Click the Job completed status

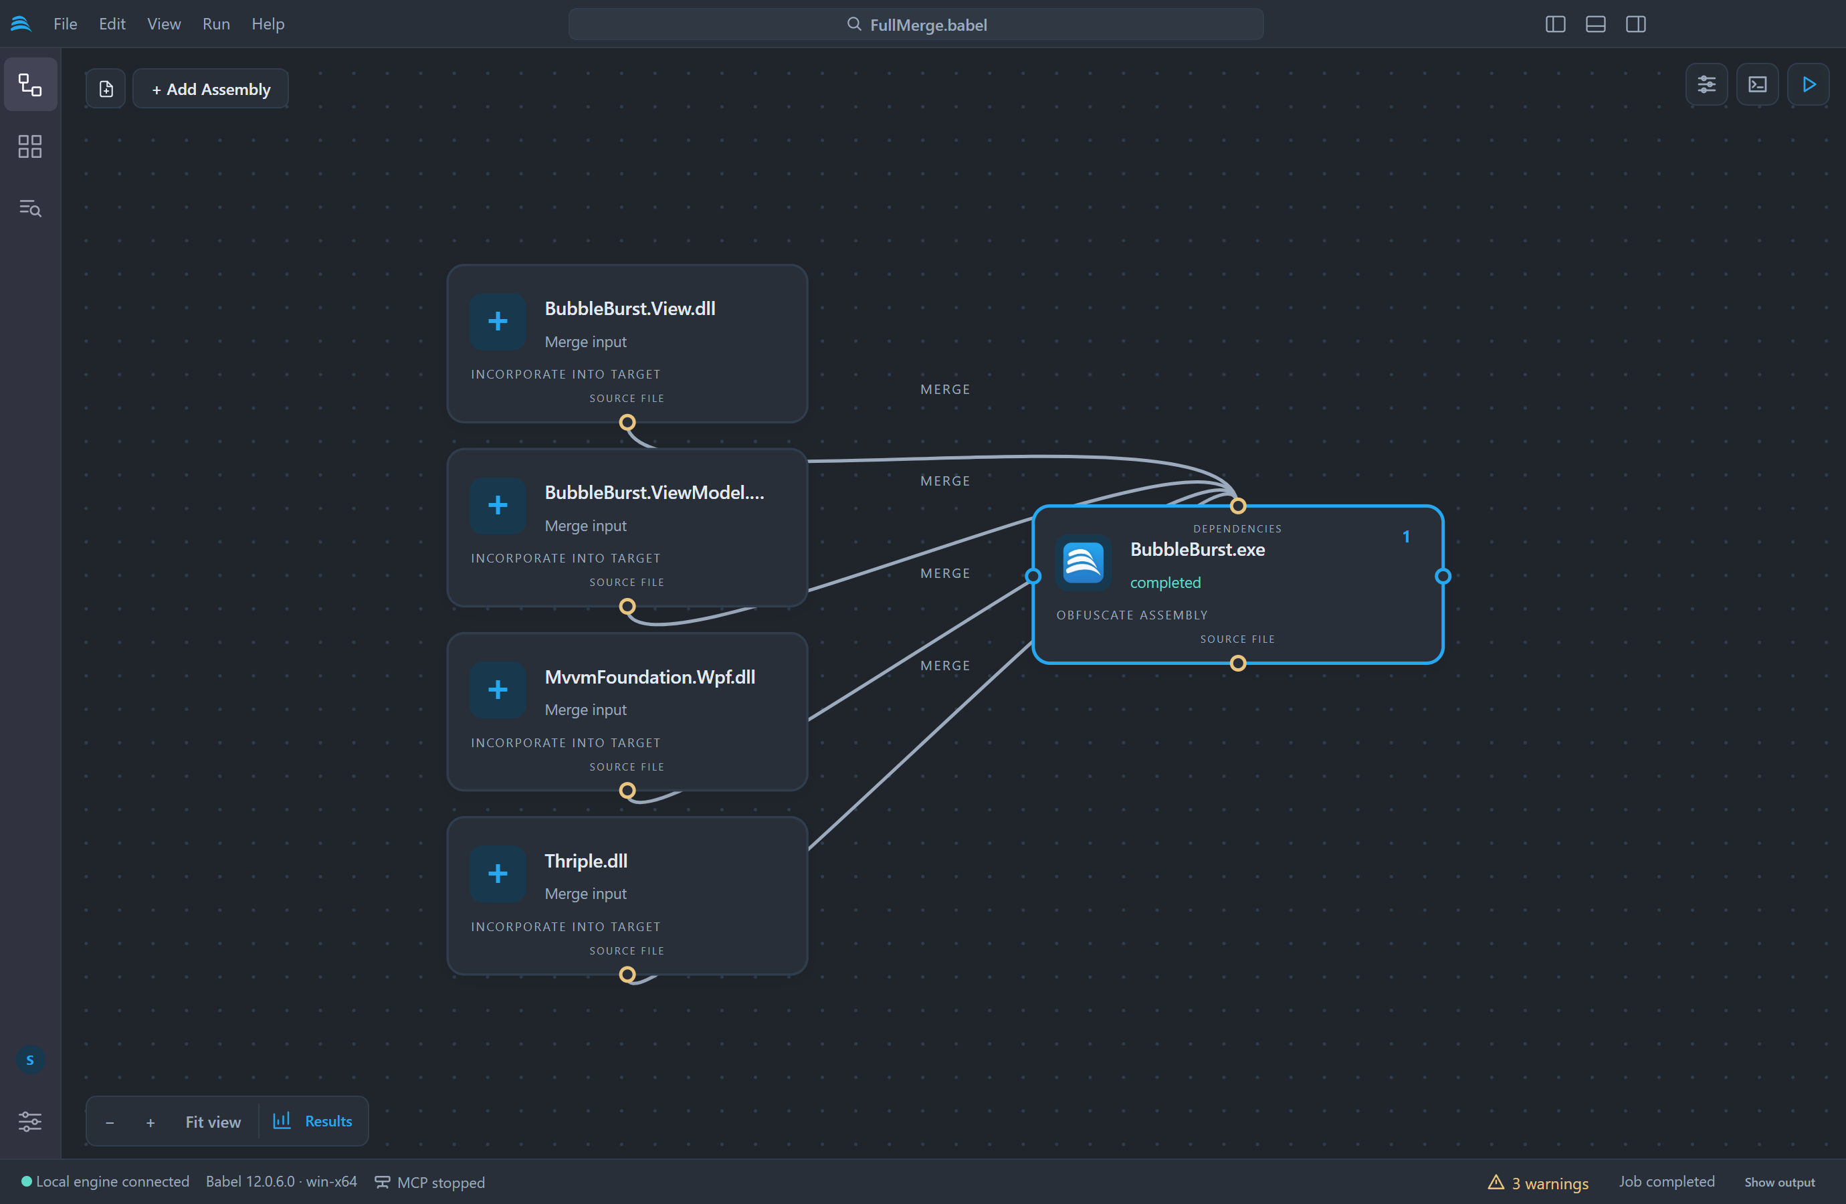coord(1667,1181)
